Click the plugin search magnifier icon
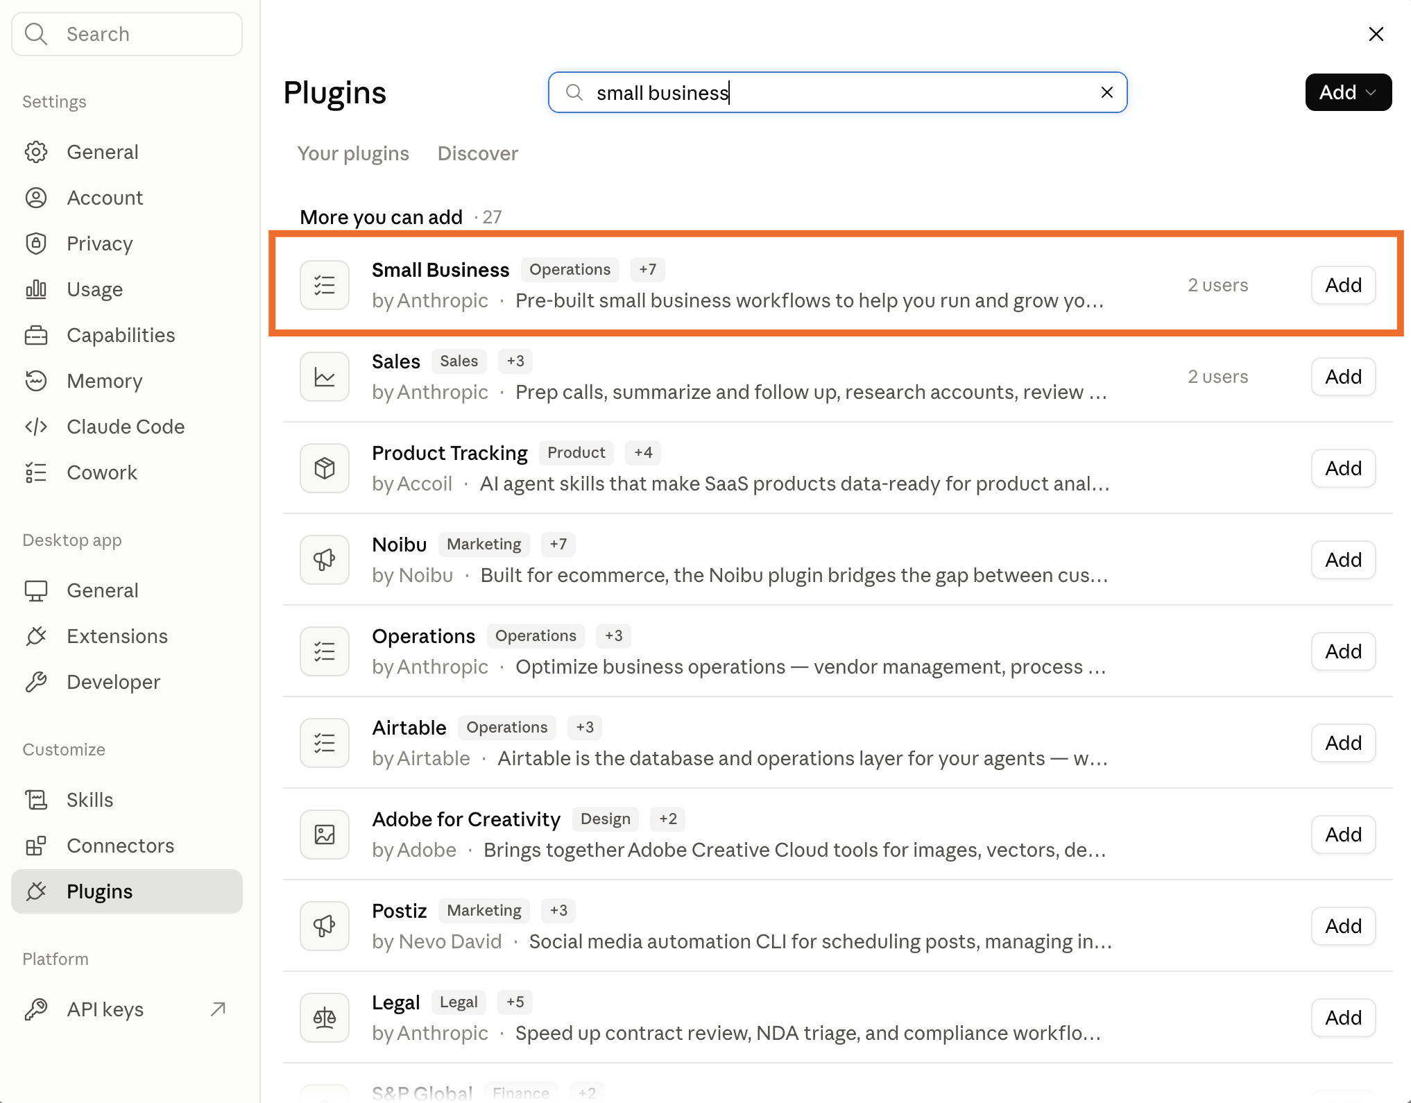This screenshot has width=1411, height=1103. [574, 92]
